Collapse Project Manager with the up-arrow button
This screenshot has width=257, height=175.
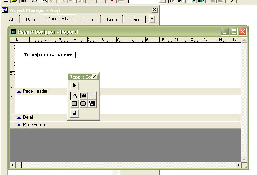click(x=152, y=19)
